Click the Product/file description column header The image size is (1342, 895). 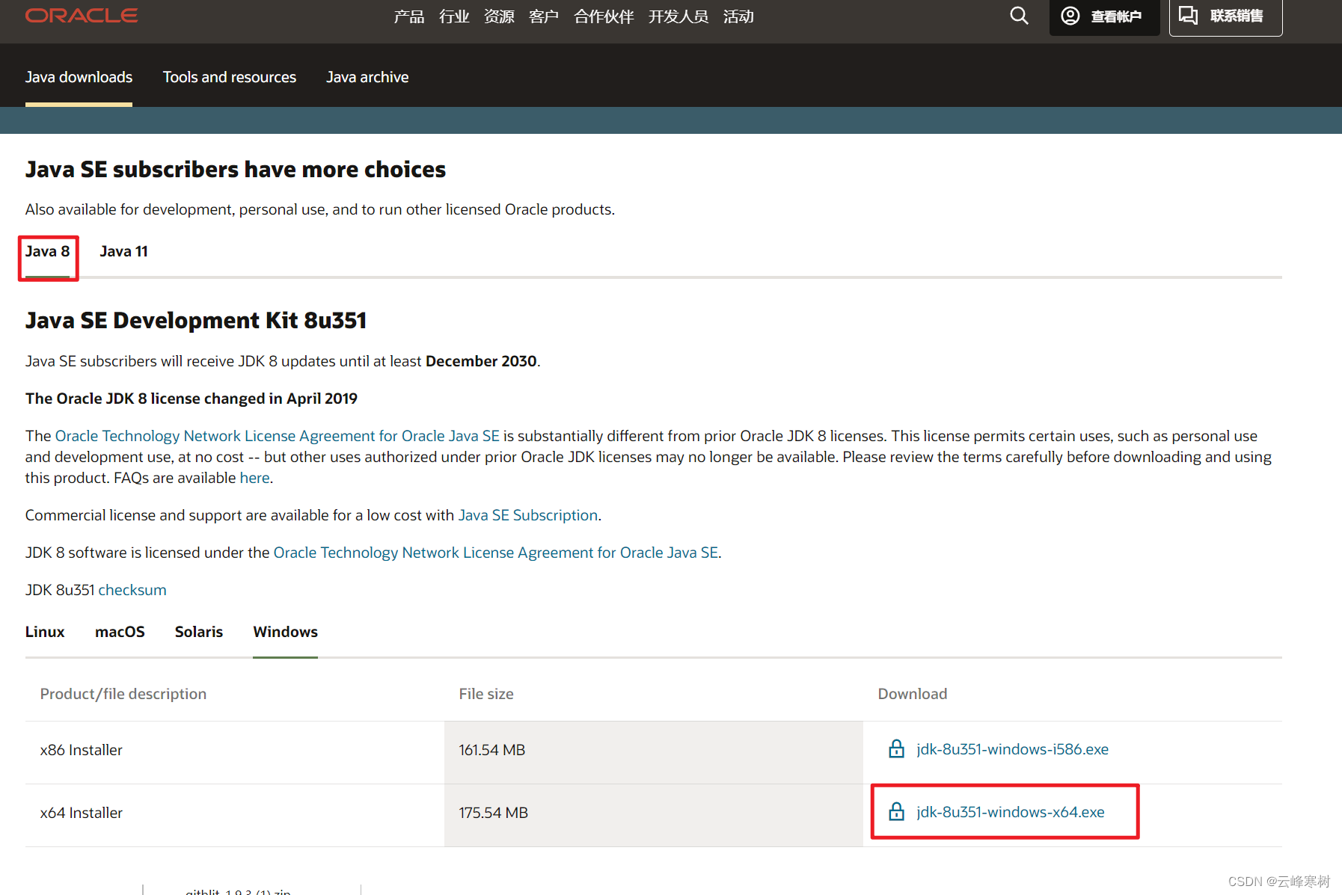point(123,694)
